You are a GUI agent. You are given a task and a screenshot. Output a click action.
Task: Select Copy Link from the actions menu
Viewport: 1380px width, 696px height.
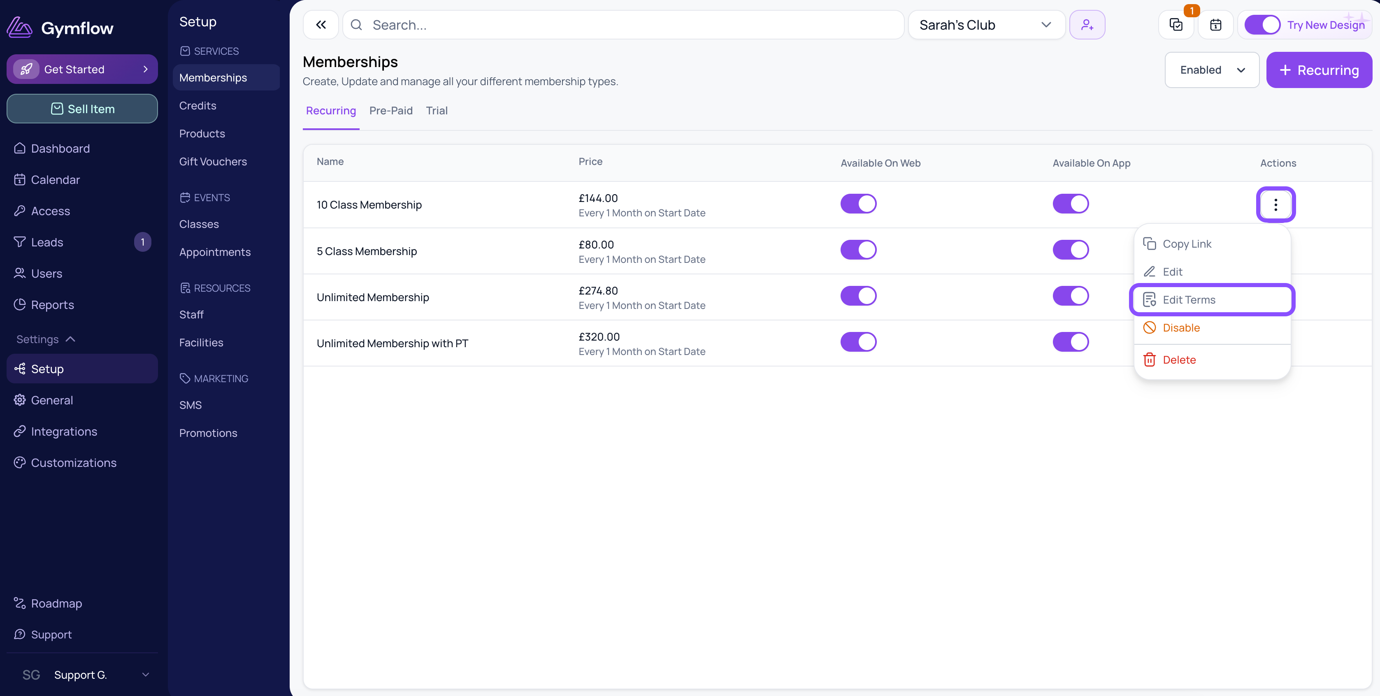tap(1212, 244)
